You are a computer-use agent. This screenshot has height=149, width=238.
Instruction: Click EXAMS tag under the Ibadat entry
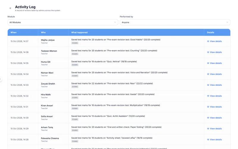coord(75,98)
